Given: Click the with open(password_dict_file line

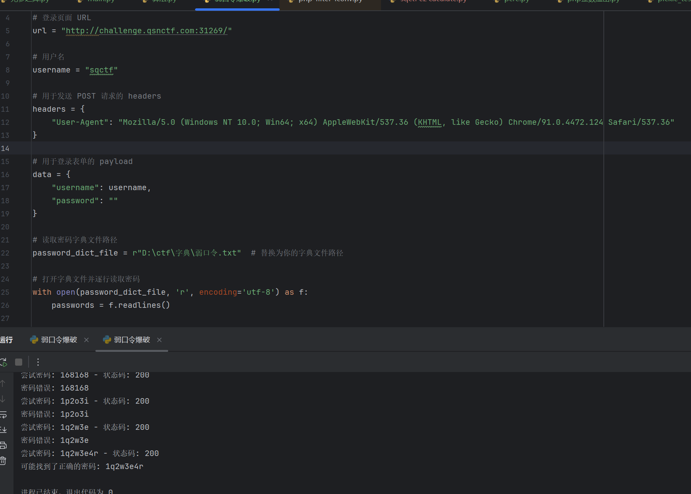Looking at the screenshot, I should [x=170, y=292].
